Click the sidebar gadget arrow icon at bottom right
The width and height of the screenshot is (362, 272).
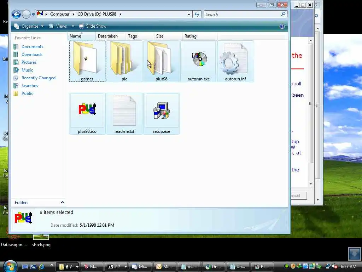click(x=354, y=254)
